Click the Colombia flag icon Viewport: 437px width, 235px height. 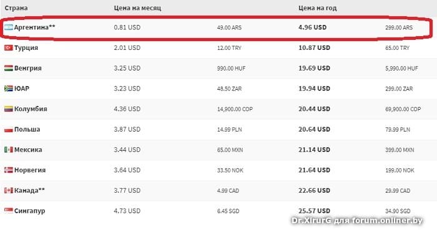point(9,109)
